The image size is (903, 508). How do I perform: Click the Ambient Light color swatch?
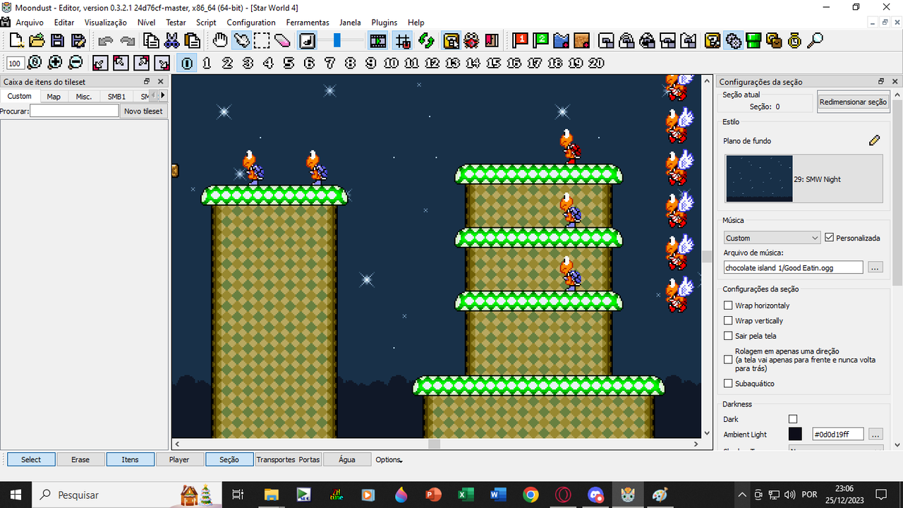(795, 434)
